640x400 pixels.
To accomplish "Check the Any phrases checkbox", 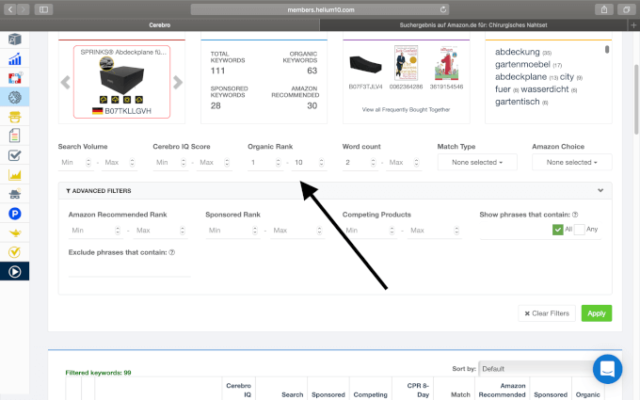I will [x=580, y=230].
